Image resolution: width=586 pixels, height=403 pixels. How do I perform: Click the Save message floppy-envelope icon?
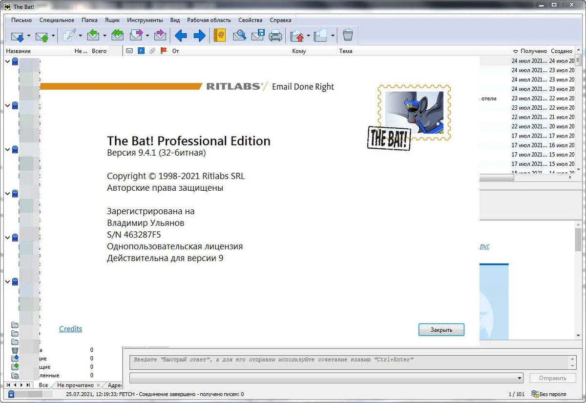pos(258,36)
